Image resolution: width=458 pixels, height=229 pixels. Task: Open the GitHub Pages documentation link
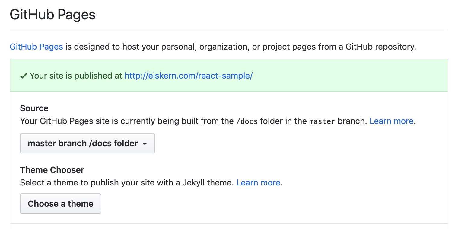[36, 47]
